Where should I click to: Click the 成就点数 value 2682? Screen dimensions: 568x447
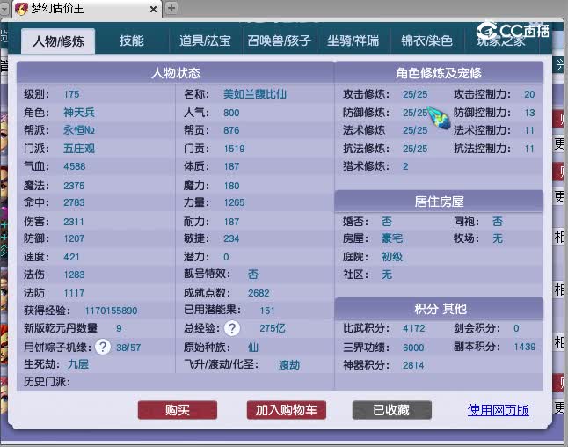pos(259,293)
